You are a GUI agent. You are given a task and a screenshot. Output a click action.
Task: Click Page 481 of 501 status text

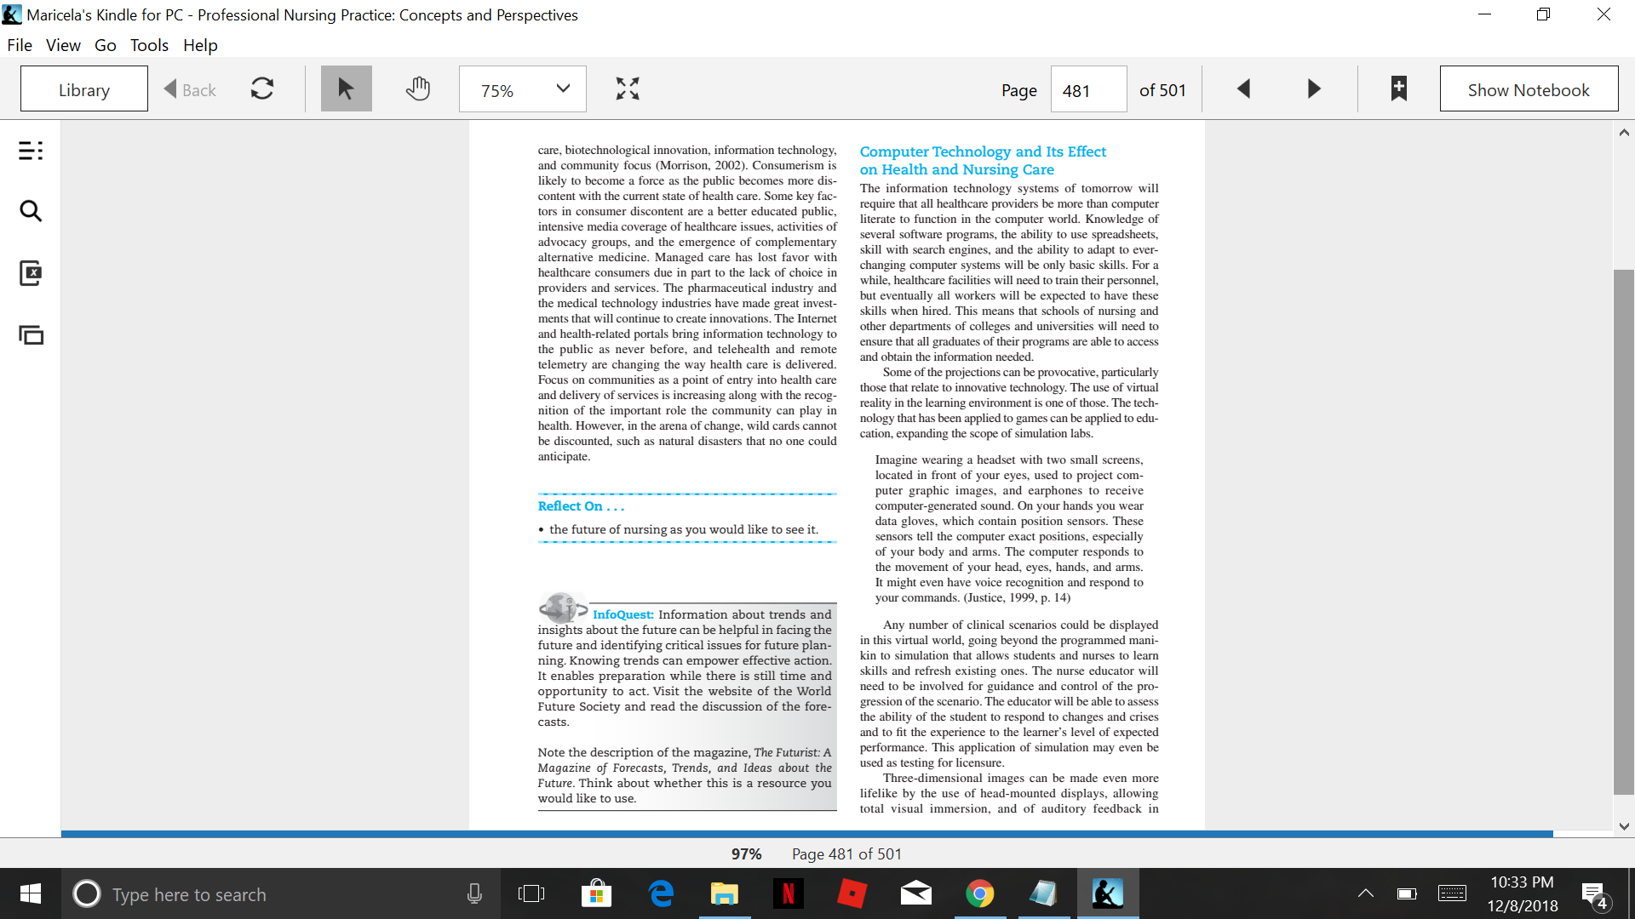tap(846, 854)
